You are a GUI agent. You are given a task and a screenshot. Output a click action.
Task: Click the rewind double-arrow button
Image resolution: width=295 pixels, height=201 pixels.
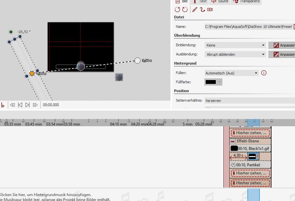[x=12, y=105]
